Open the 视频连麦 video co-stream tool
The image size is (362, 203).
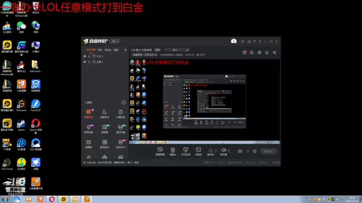pyautogui.click(x=88, y=129)
